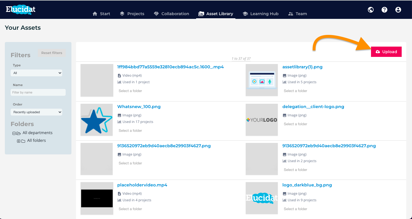The width and height of the screenshot is (412, 219).
Task: Open the Learning Hub tab
Action: pyautogui.click(x=261, y=14)
